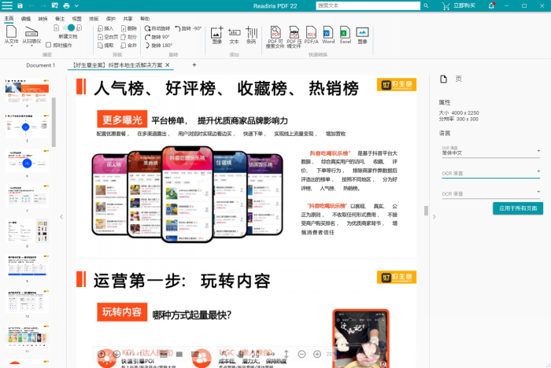Save the document with the floppy icon
Image resolution: width=551 pixels, height=368 pixels.
coord(20,6)
